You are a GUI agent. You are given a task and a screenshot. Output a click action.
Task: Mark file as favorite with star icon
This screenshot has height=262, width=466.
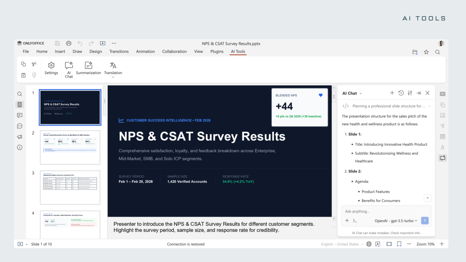[426, 52]
